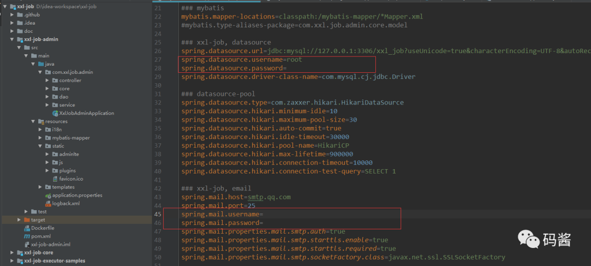
Task: Click gutter line number 30
Action: (158, 85)
